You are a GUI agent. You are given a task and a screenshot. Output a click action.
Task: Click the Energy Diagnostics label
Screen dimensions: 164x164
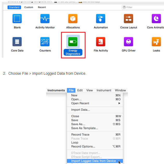point(73,52)
